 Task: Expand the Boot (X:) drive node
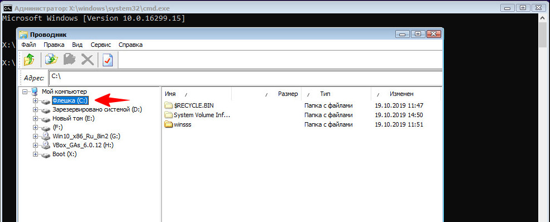pyautogui.click(x=35, y=155)
